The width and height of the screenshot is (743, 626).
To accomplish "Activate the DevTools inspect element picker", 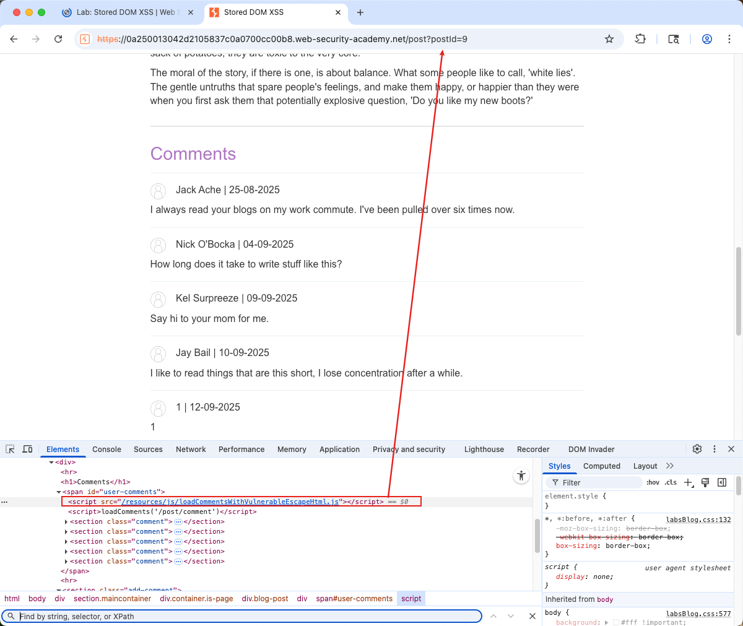I will [10, 449].
